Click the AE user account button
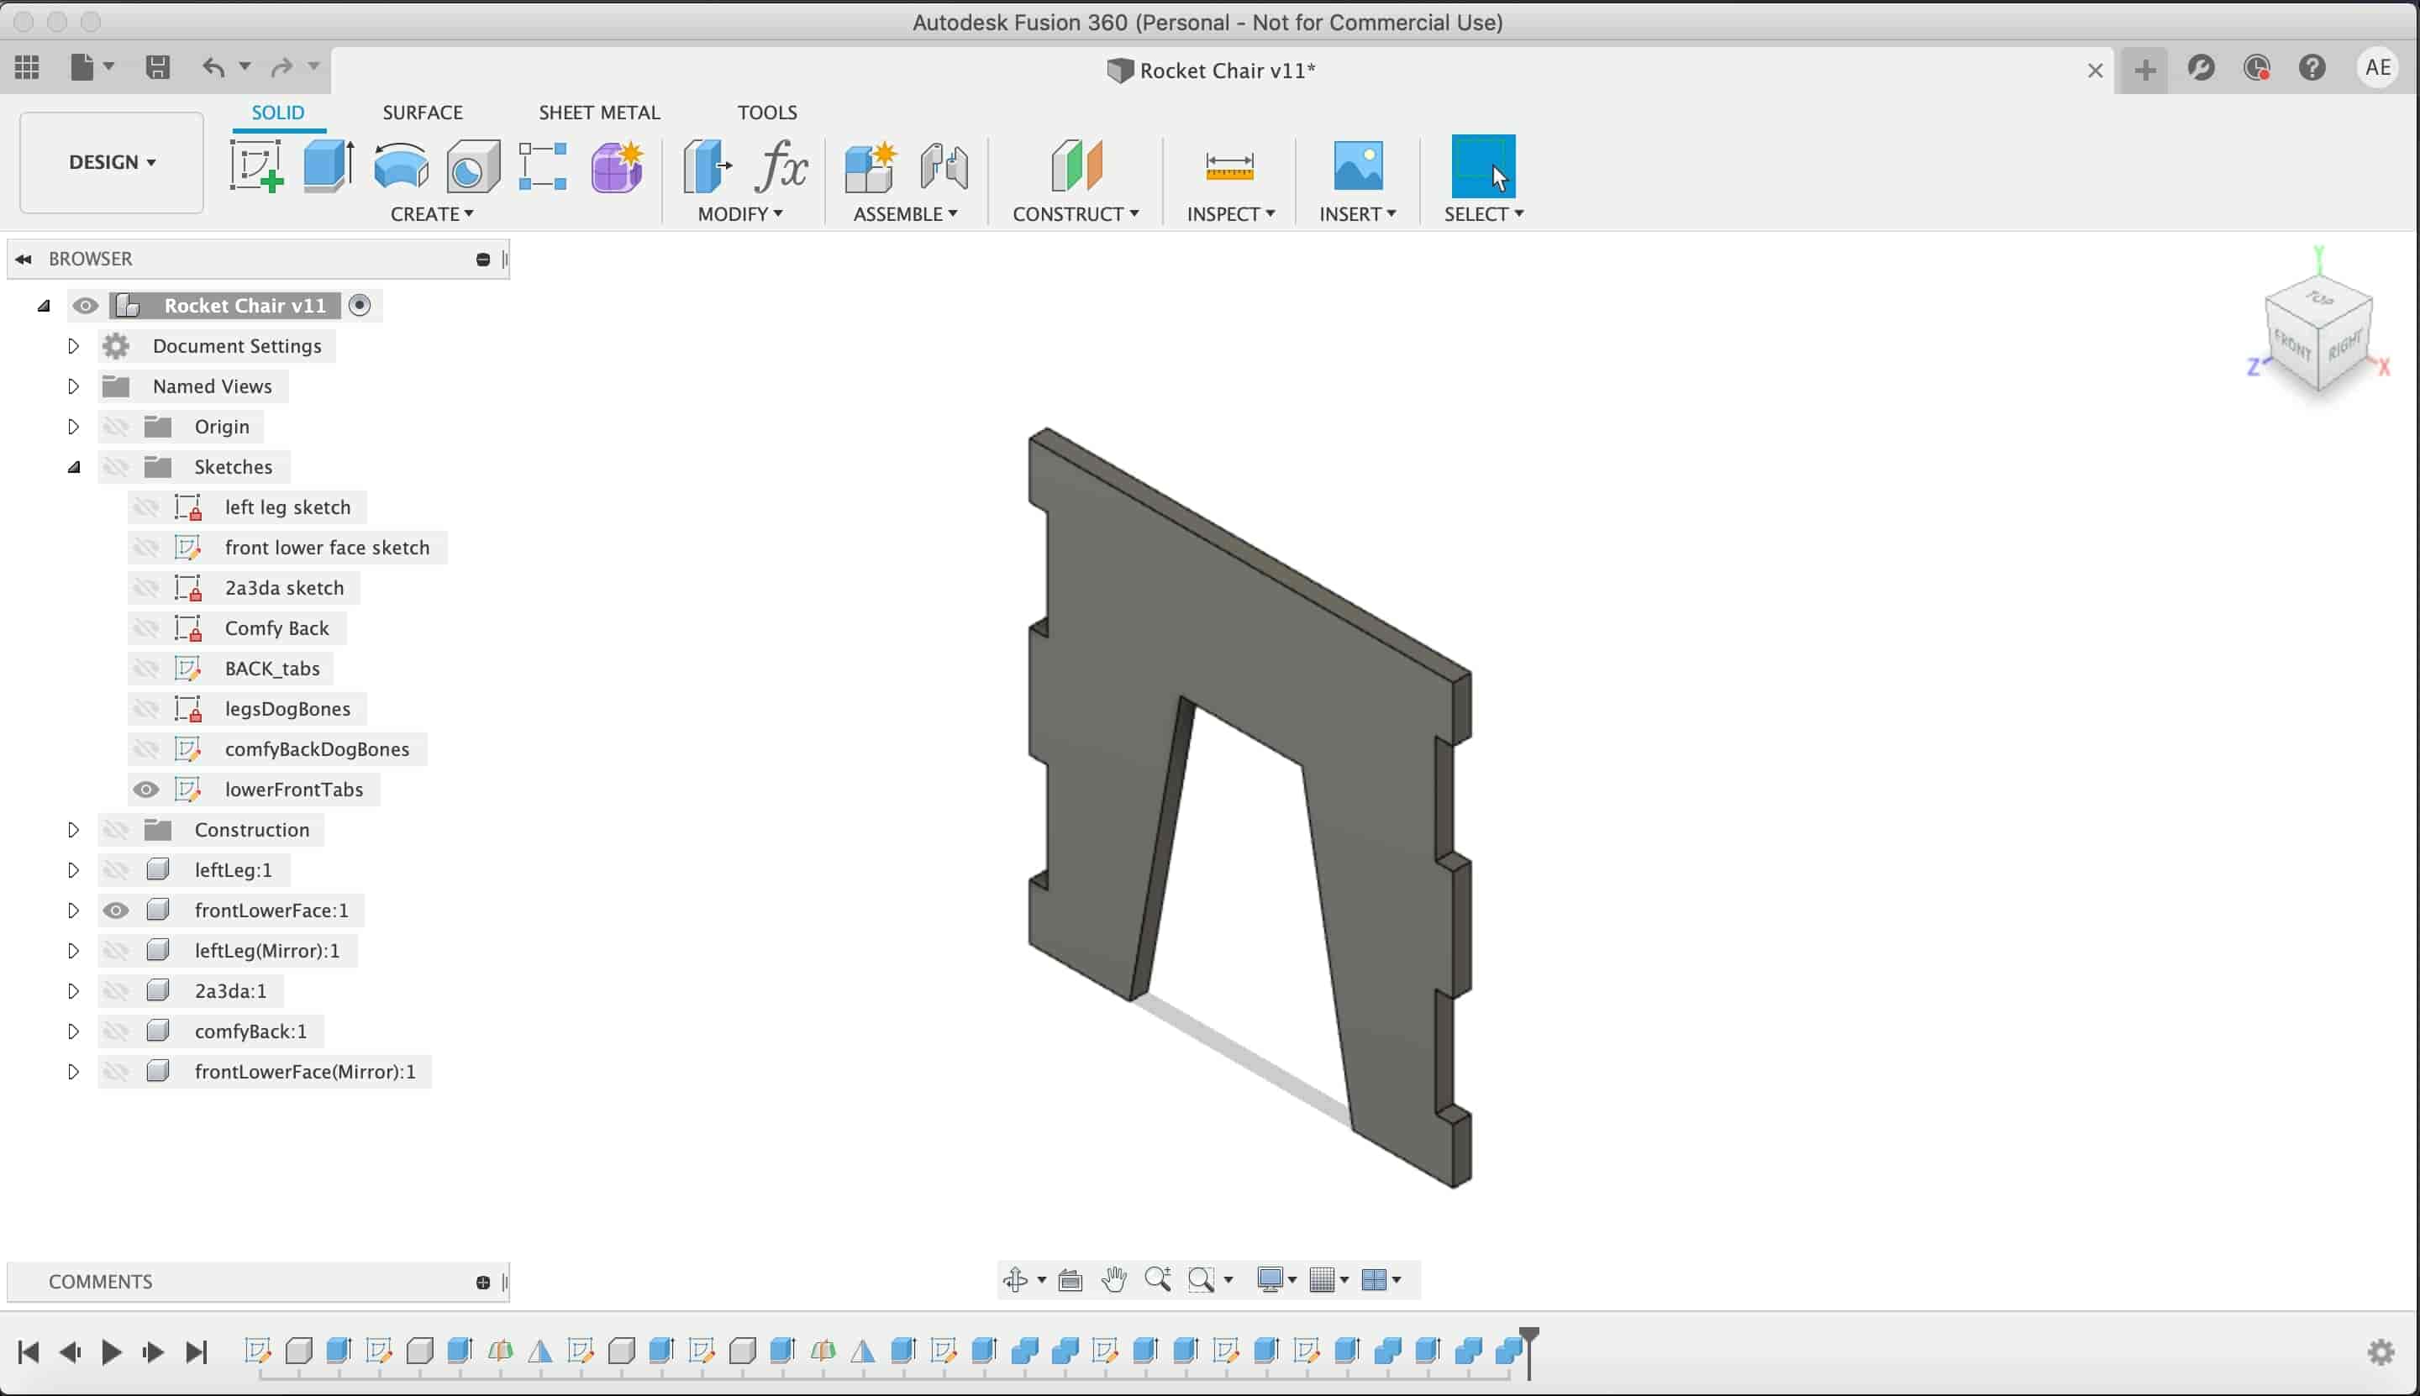2420x1396 pixels. [2378, 68]
